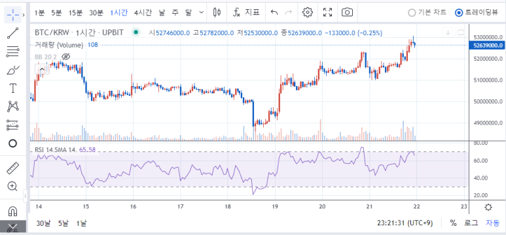Activate the text annotation tool
The height and width of the screenshot is (235, 506).
(12, 88)
